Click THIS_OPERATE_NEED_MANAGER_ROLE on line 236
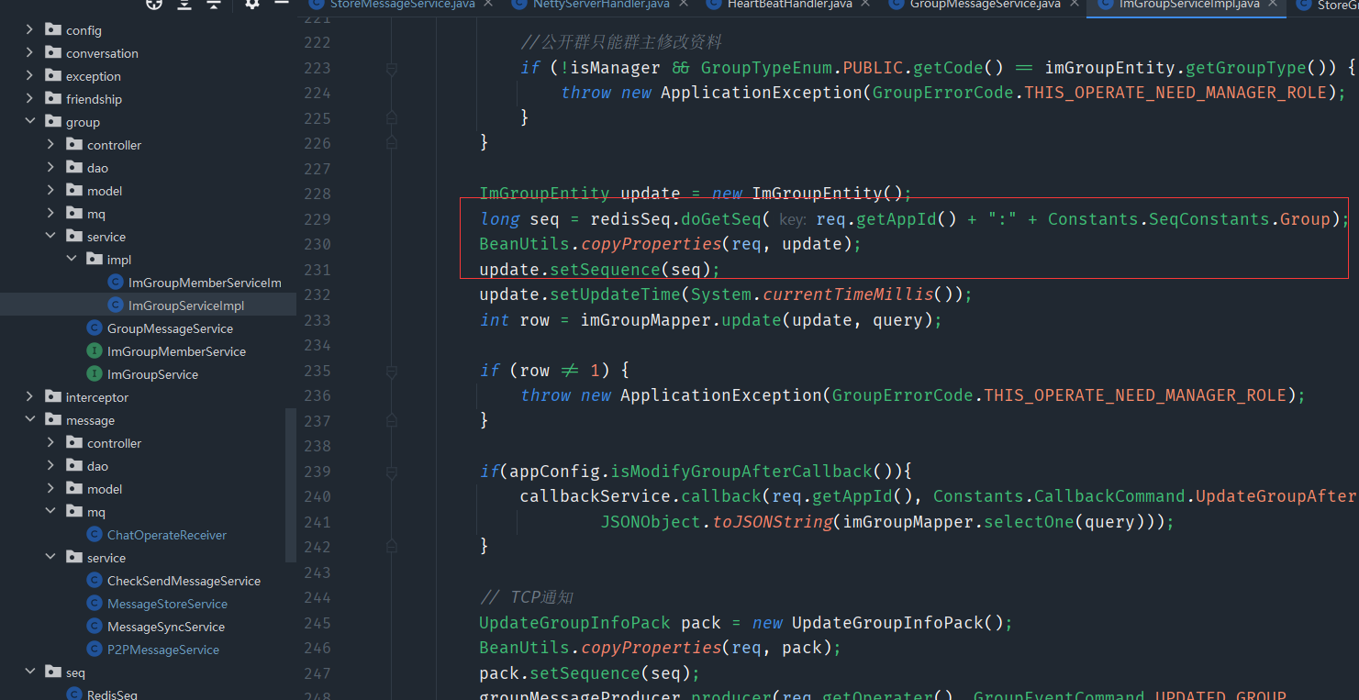The image size is (1359, 700). (1135, 395)
